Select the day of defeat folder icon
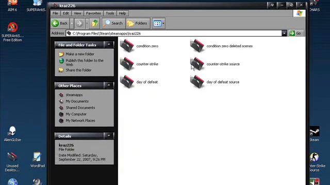 127,82
